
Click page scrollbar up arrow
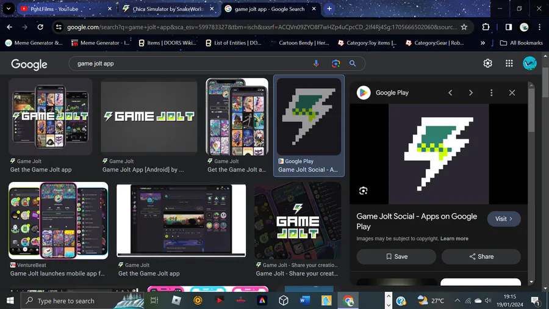coord(545,56)
